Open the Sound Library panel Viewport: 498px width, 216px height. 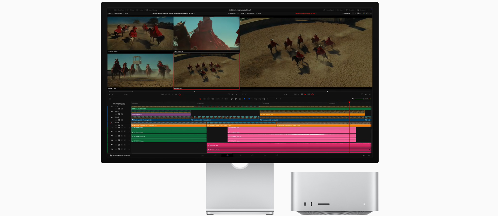[151, 10]
